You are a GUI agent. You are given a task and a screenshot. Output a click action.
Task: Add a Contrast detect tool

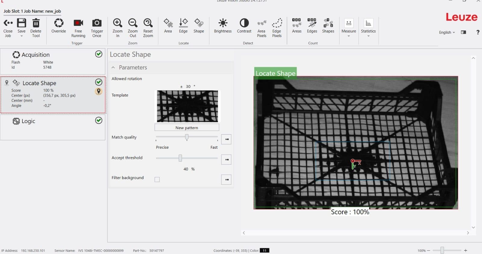pos(244,23)
